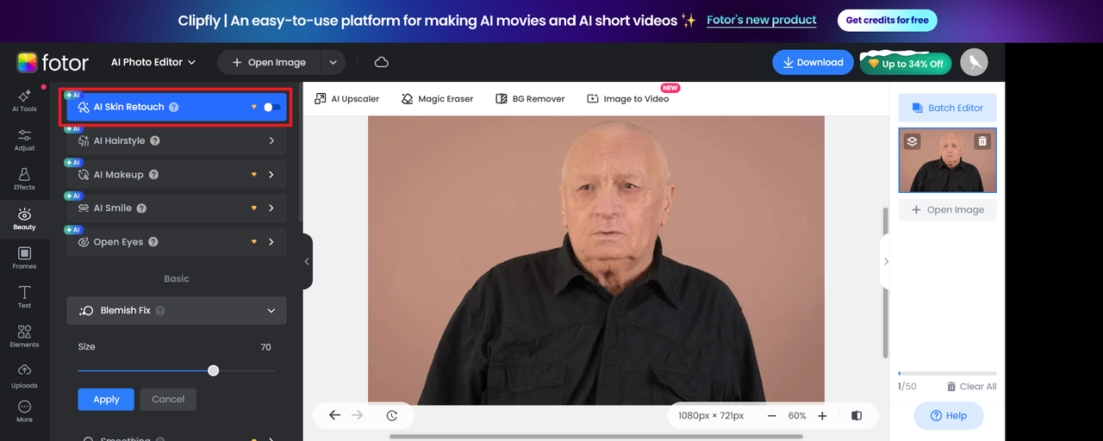Click the 1/50 image count progress bar

pyautogui.click(x=947, y=373)
